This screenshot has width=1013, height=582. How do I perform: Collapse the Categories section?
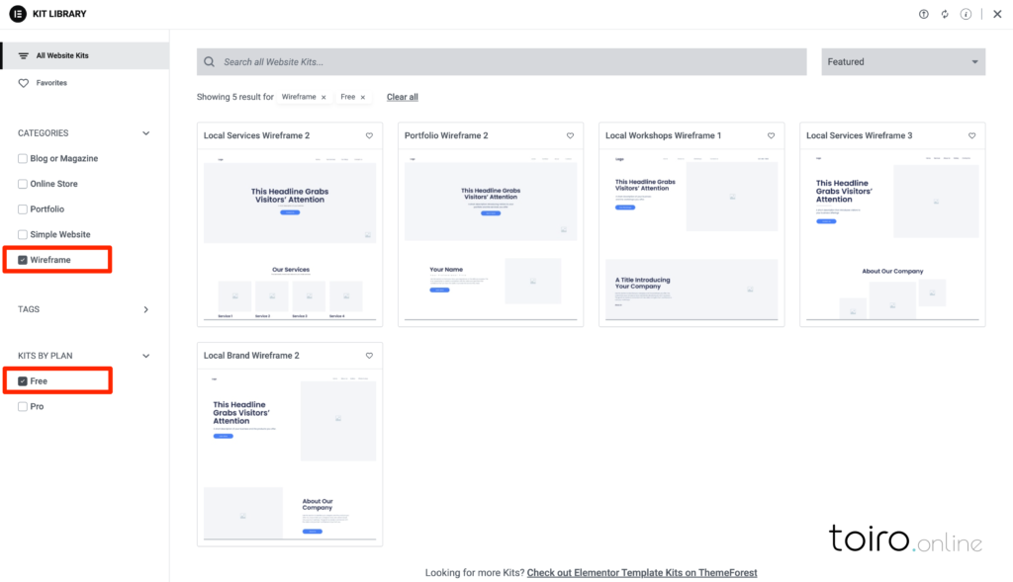[x=145, y=133]
